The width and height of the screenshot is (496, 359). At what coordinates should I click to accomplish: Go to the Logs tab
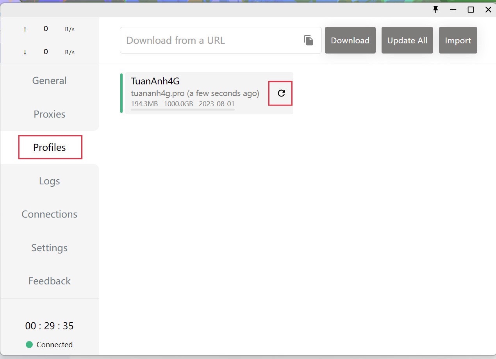(49, 181)
